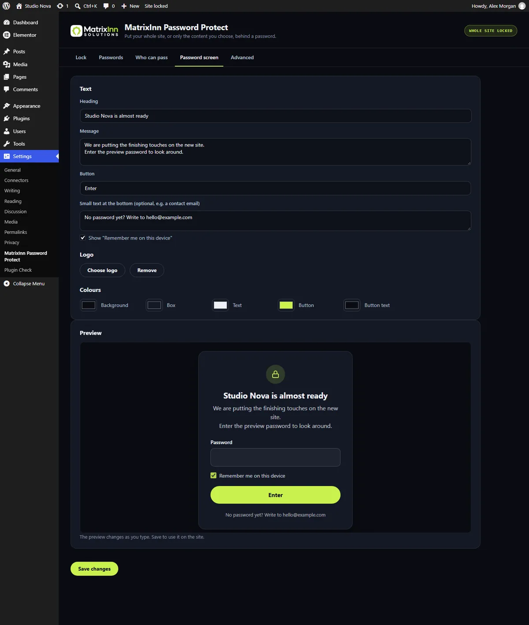Open the General settings submenu item

pos(12,170)
